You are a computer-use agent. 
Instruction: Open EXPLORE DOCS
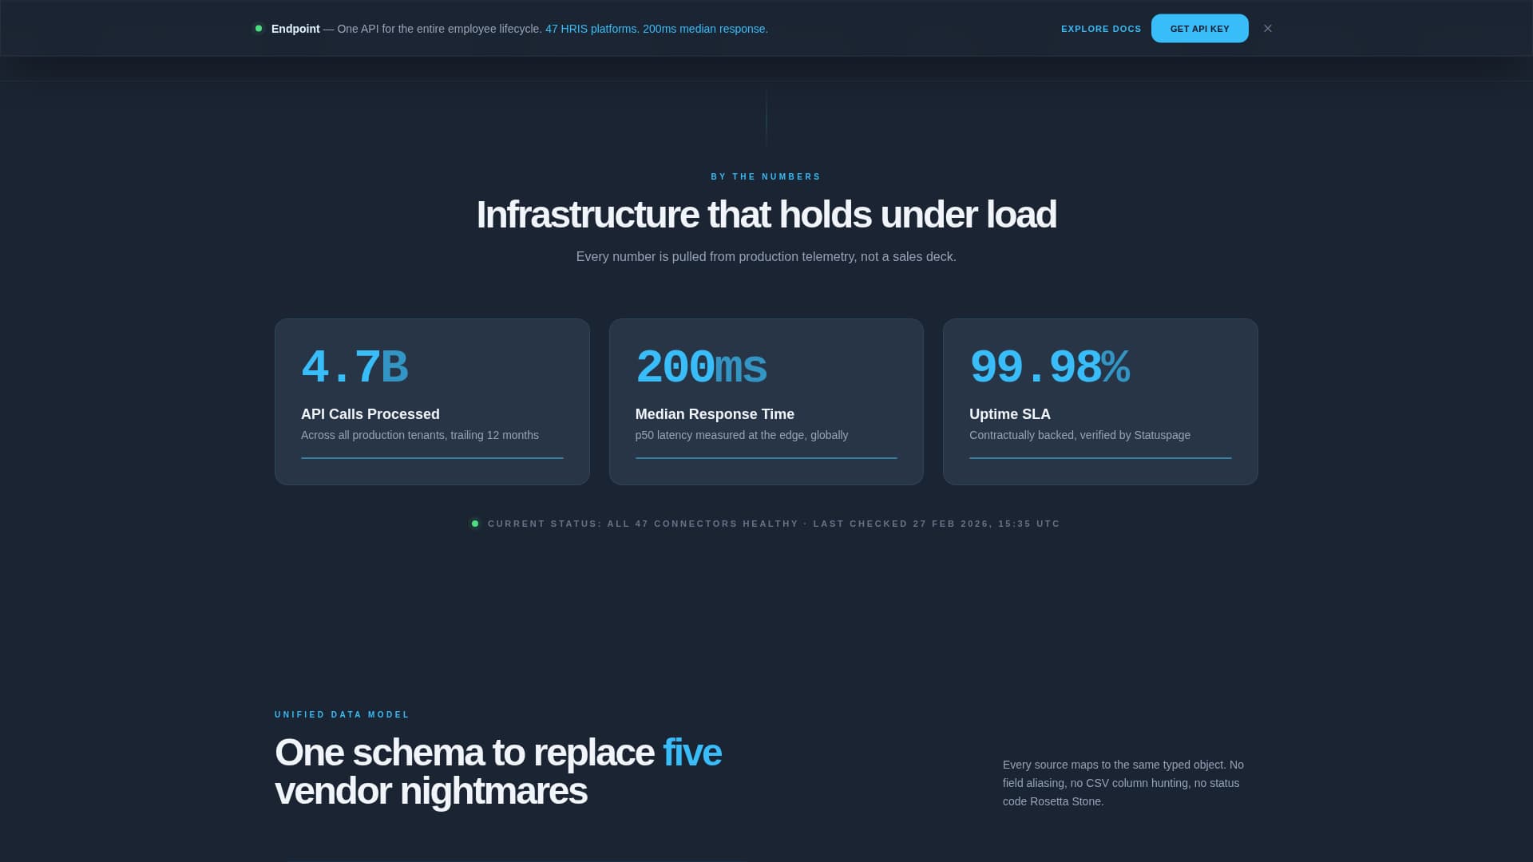[x=1101, y=29]
